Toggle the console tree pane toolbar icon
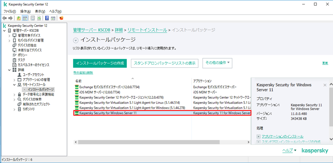Image resolution: width=333 pixels, height=163 pixels. point(25,18)
